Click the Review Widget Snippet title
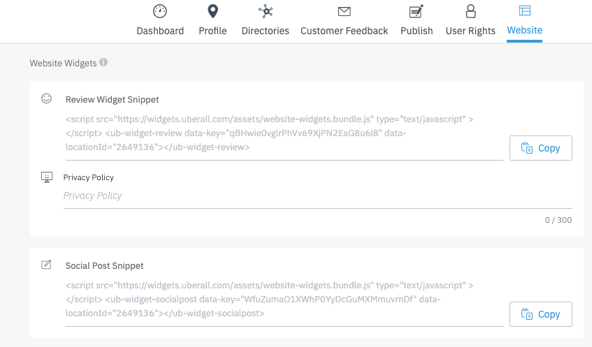 (x=112, y=100)
